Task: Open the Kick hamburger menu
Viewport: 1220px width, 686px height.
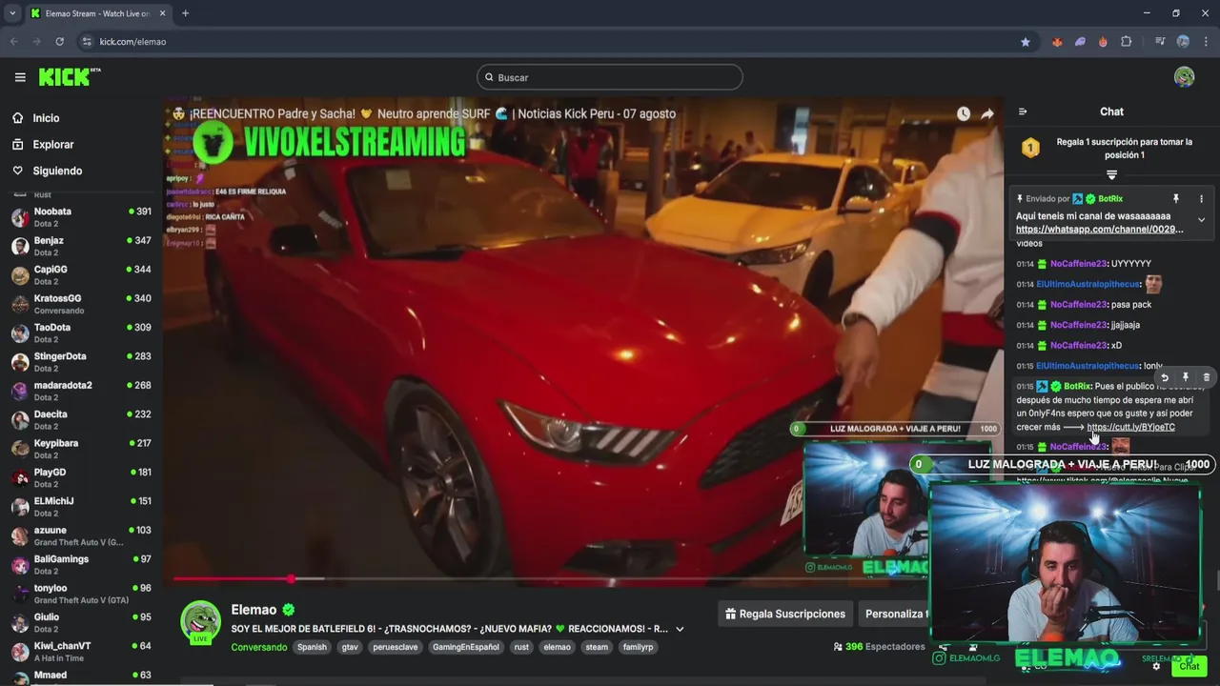Action: (20, 77)
